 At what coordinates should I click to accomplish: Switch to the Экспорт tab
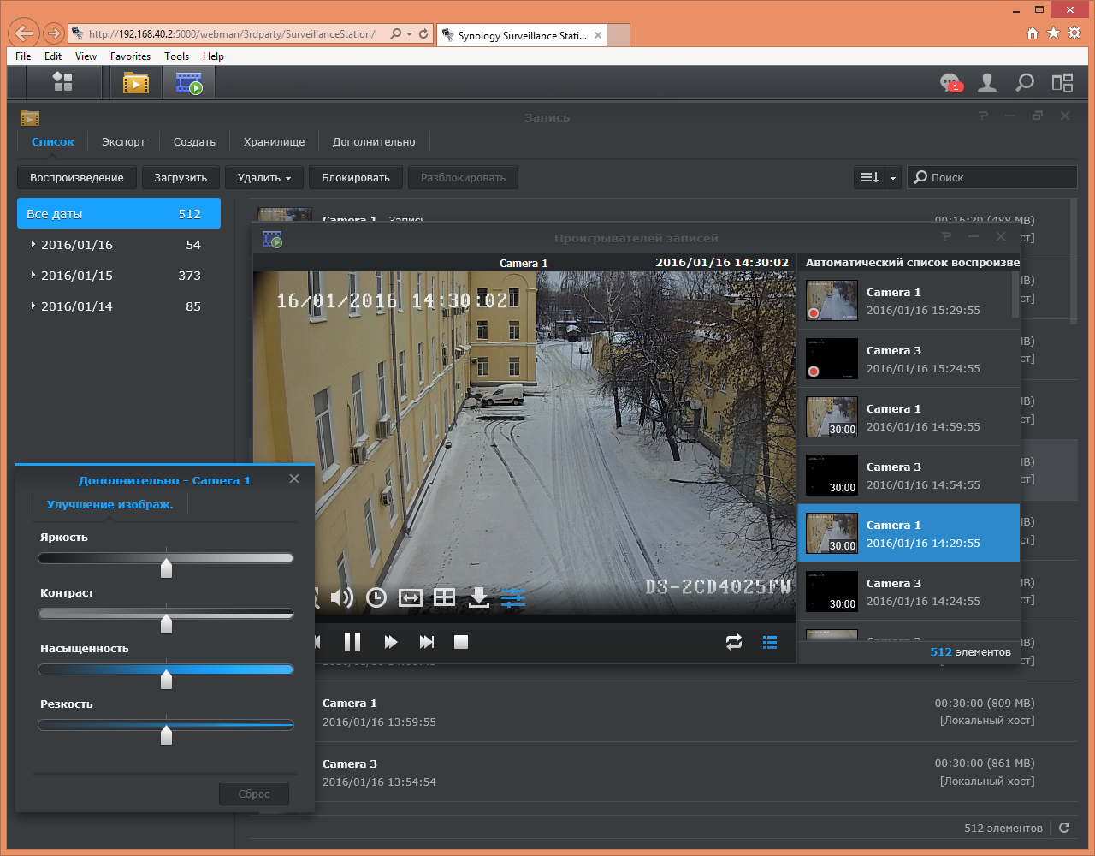(x=123, y=142)
